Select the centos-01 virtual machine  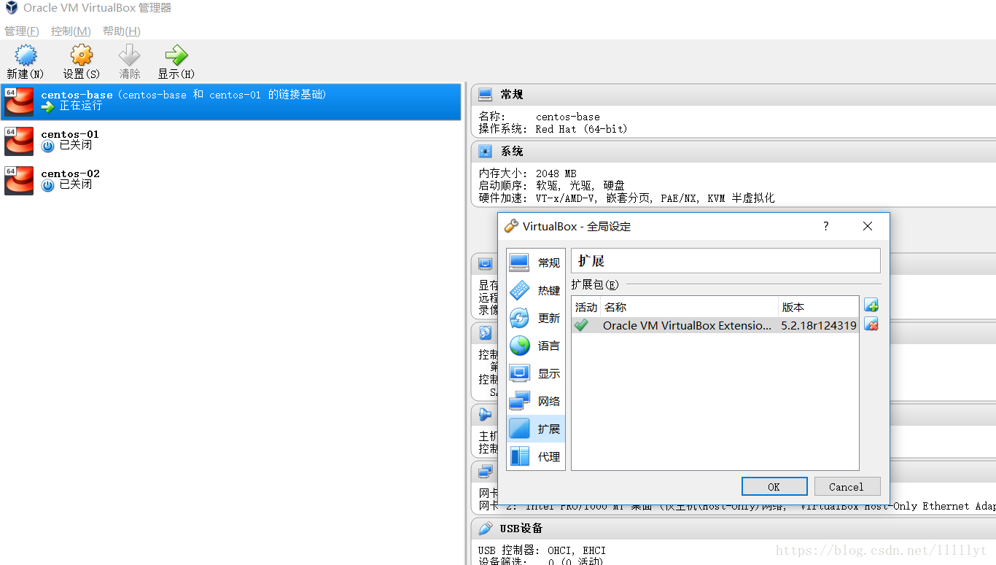[x=231, y=141]
